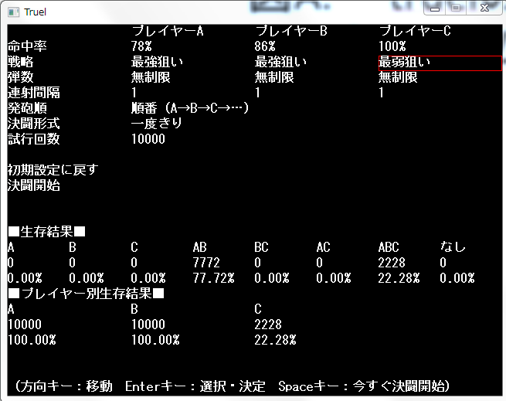506x401 pixels.
Task: Select the trial count value 10000
Action: point(148,139)
